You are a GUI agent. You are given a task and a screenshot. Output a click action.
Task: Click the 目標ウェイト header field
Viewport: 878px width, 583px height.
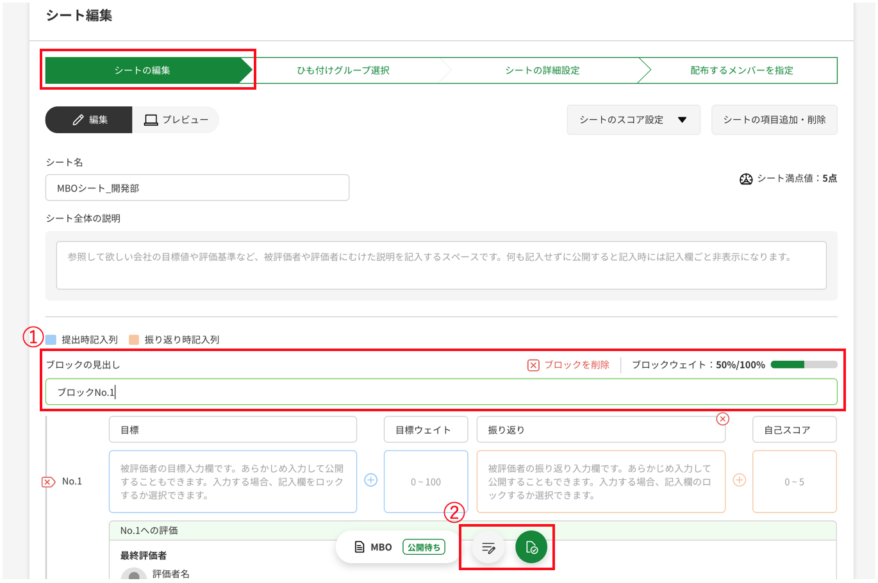click(426, 430)
